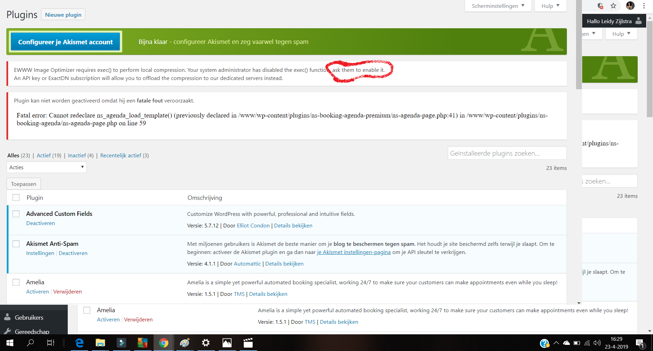Expand the Hulp dropdown at top
The image size is (653, 351).
(551, 6)
